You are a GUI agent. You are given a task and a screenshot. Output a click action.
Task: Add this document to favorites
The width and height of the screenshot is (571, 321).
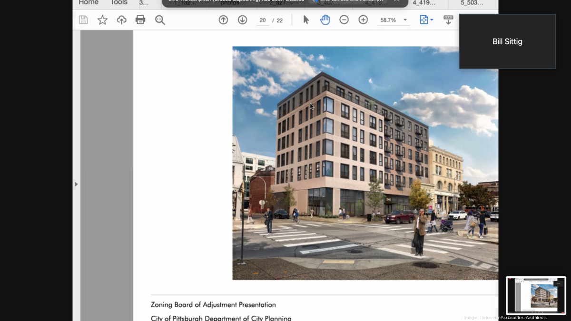click(x=102, y=19)
